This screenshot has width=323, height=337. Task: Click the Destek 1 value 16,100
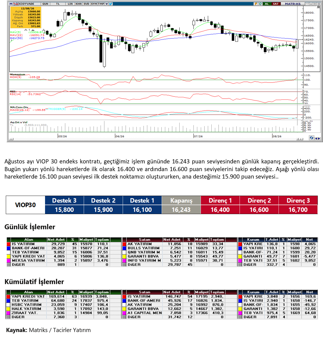pos(142,210)
